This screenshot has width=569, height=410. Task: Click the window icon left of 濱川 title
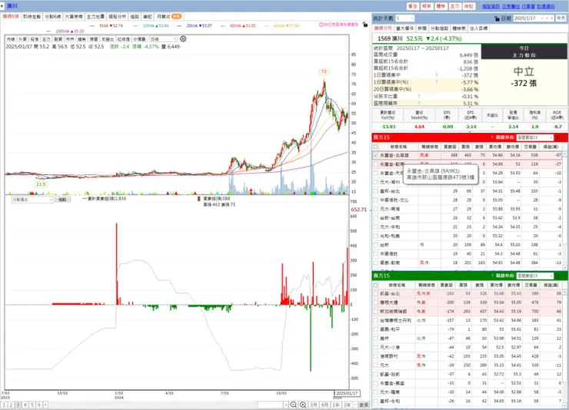(x=2, y=6)
